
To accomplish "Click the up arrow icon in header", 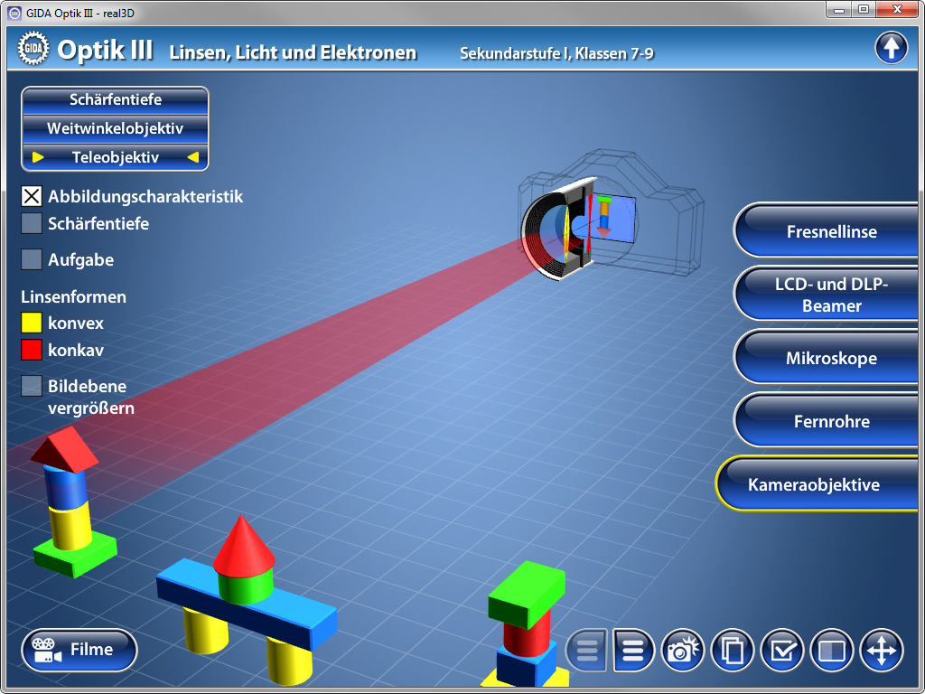I will coord(891,48).
